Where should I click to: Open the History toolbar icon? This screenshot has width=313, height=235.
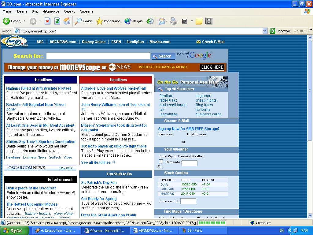point(150,21)
